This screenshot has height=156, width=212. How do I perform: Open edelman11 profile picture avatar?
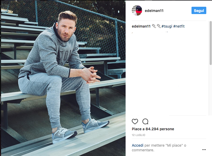pyautogui.click(x=137, y=11)
